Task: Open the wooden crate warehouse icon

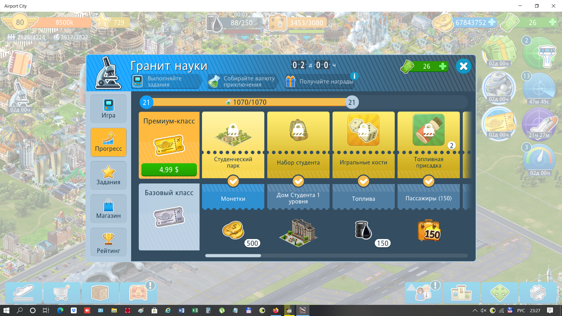Action: tap(100, 293)
